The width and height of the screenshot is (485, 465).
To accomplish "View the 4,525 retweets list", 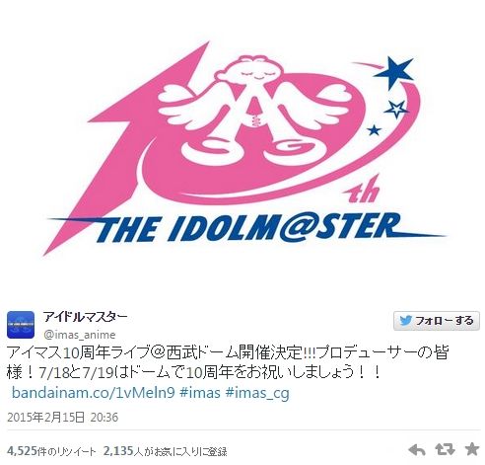I will 51,451.
